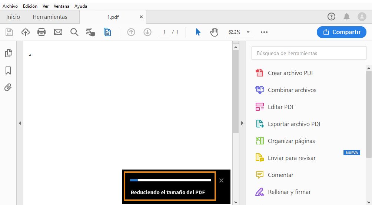372x205 pixels.
Task: Click tools panel scrollbar down arrow
Action: 369,202
